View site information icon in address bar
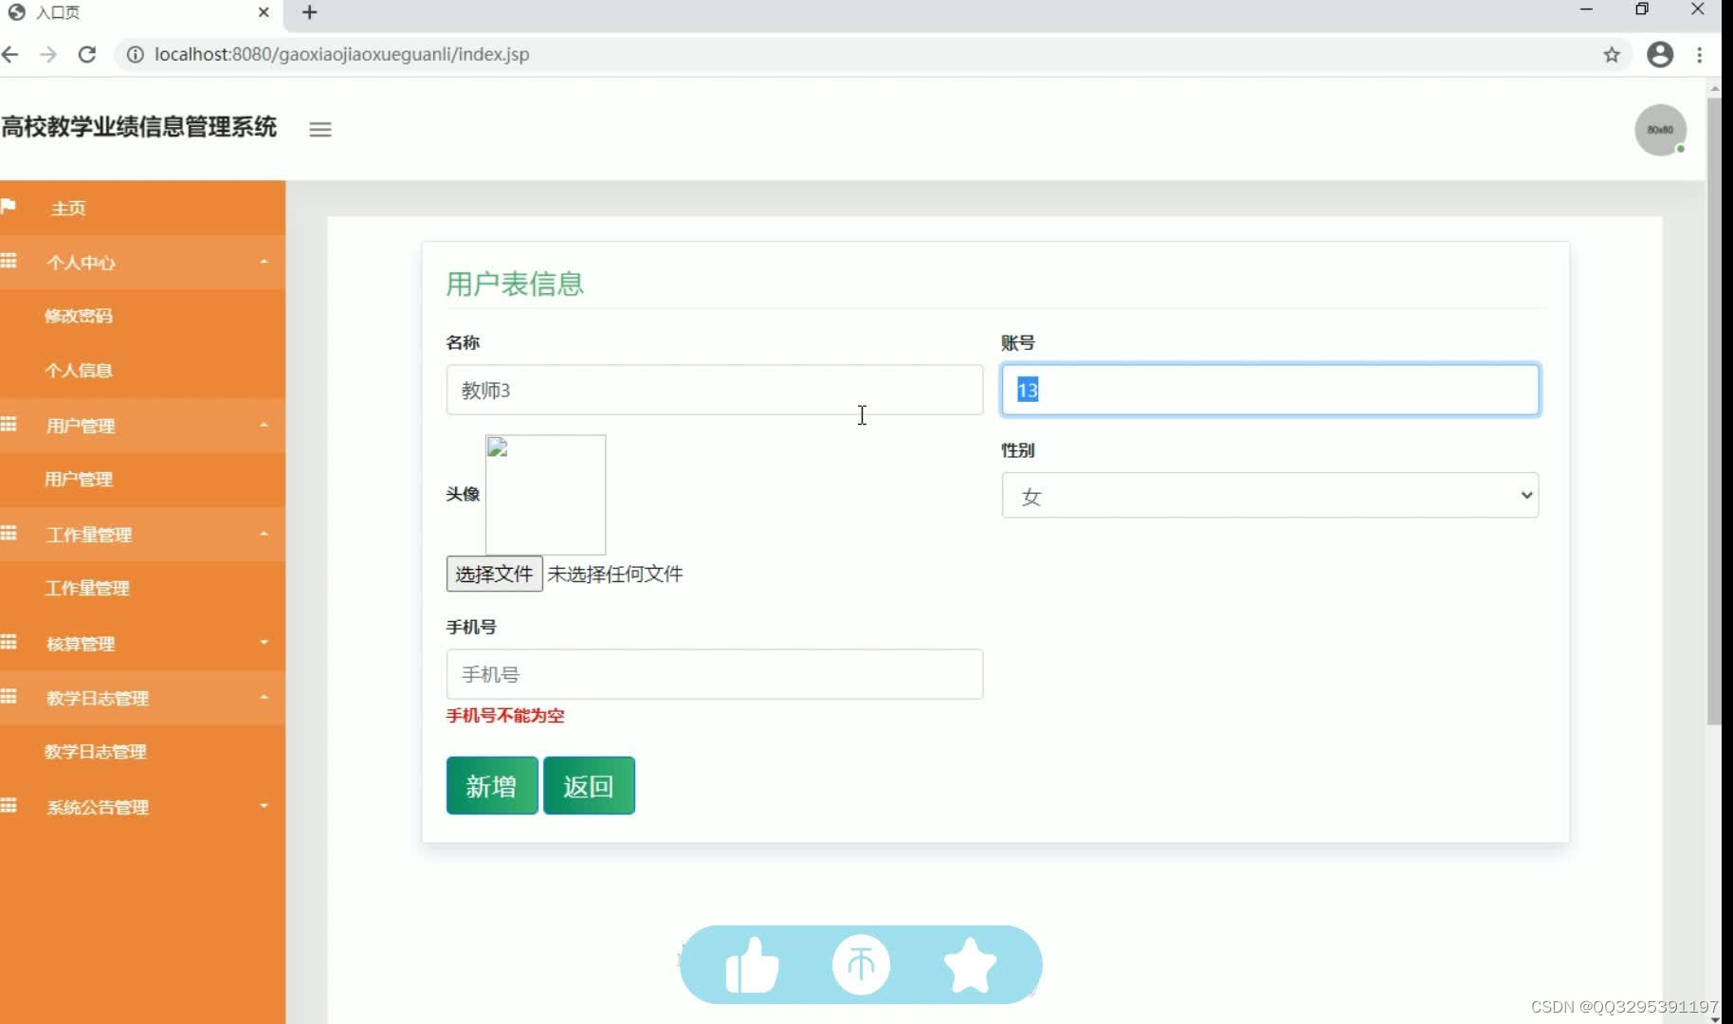 coord(136,55)
